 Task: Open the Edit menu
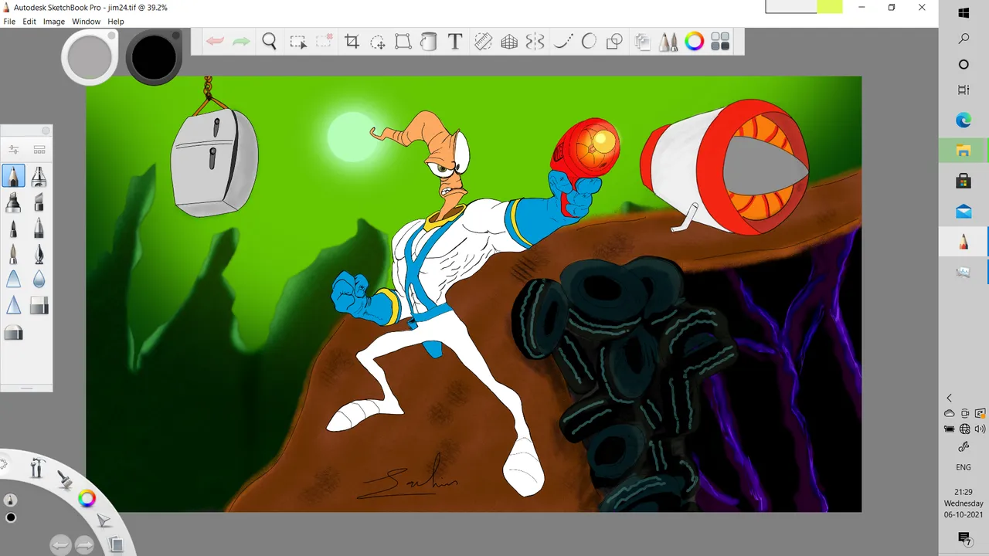[29, 22]
